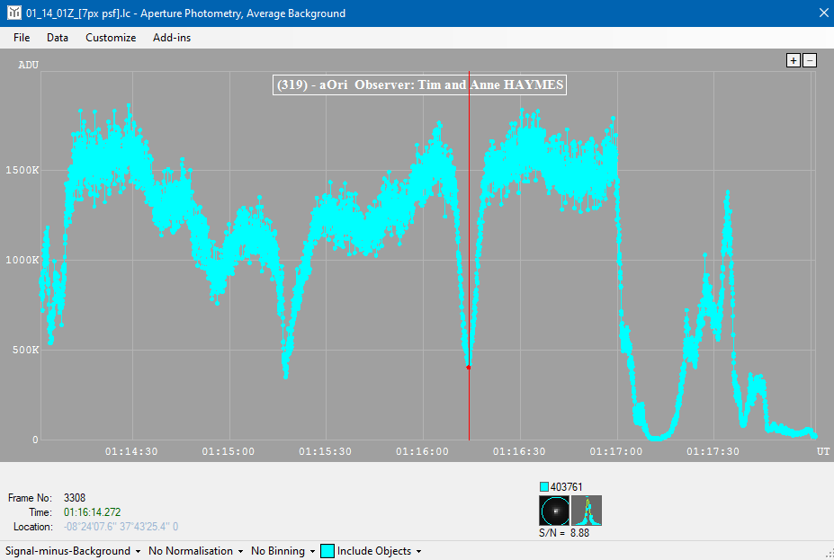Open the Add-ins menu
The height and width of the screenshot is (560, 834).
[172, 38]
